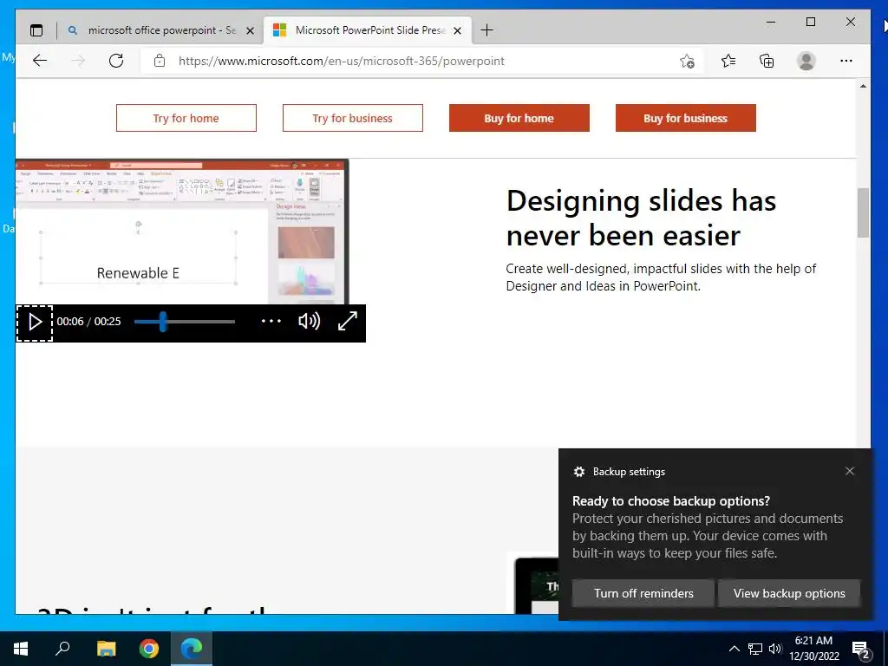Open a new browser tab

[x=486, y=30]
